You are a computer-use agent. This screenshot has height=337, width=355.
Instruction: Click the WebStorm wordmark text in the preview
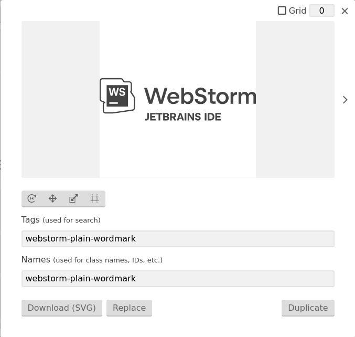[200, 96]
